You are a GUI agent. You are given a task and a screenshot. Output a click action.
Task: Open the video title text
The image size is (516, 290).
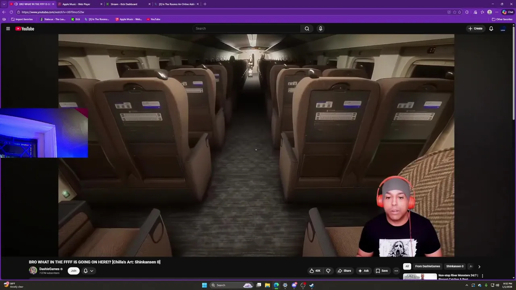94,262
